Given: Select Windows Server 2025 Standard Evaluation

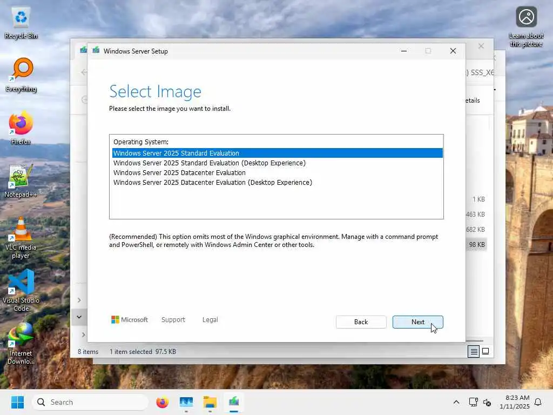Looking at the screenshot, I should (x=277, y=153).
